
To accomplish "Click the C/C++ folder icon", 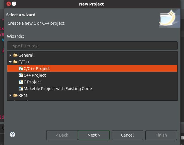I will point(15,62).
